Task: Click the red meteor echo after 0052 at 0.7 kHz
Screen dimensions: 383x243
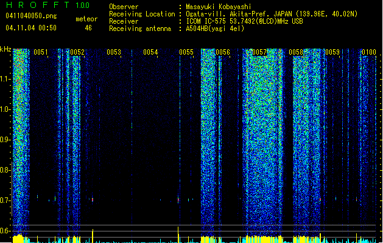Action: [93, 200]
